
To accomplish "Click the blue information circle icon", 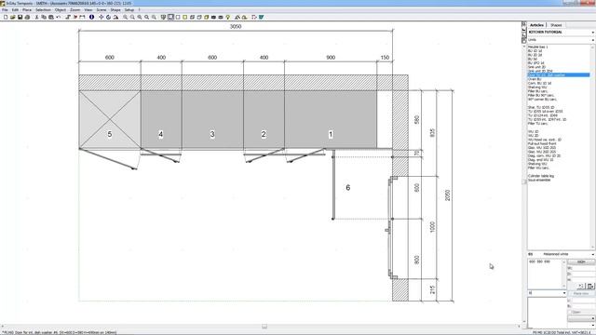I will (x=91, y=17).
